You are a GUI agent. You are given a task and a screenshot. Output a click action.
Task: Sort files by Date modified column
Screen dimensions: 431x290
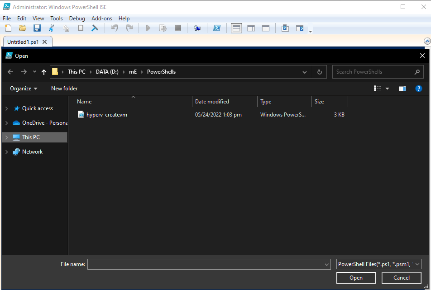pyautogui.click(x=212, y=102)
